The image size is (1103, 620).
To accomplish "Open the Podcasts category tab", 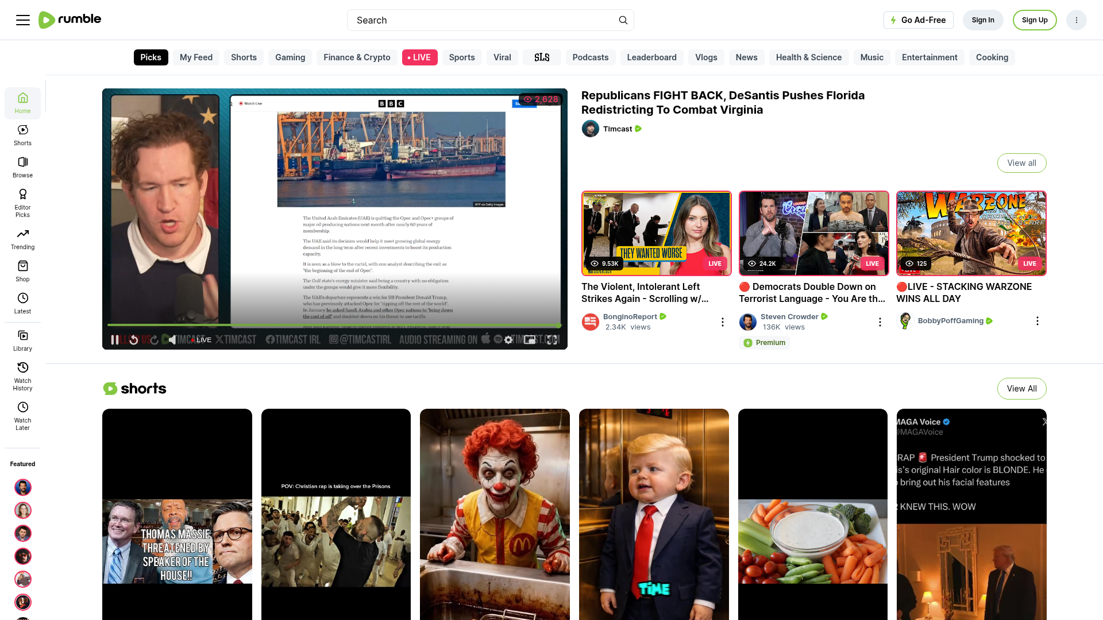I will tap(591, 57).
